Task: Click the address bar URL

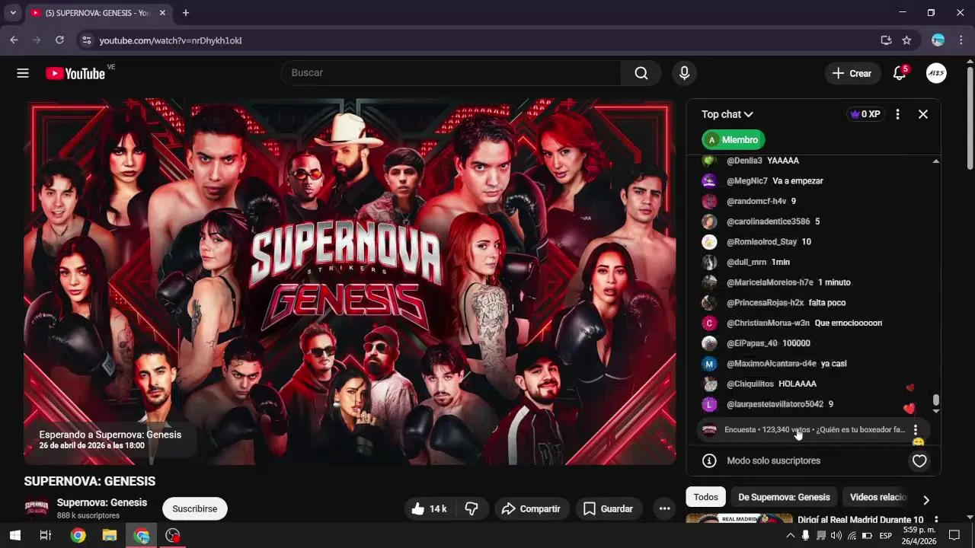Action: 171,40
